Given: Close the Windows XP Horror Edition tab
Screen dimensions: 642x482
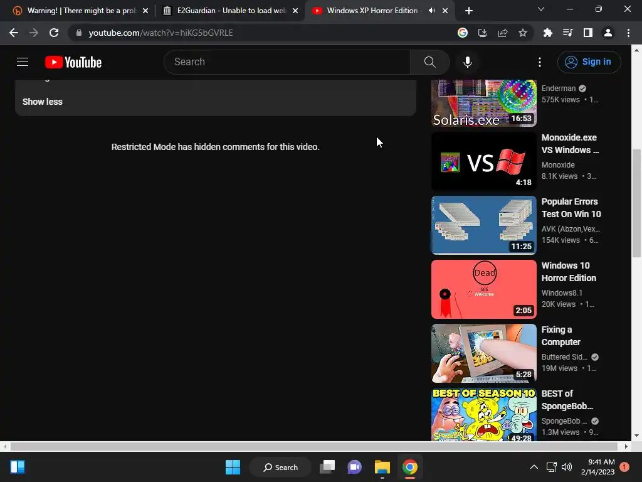Looking at the screenshot, I should [x=445, y=11].
